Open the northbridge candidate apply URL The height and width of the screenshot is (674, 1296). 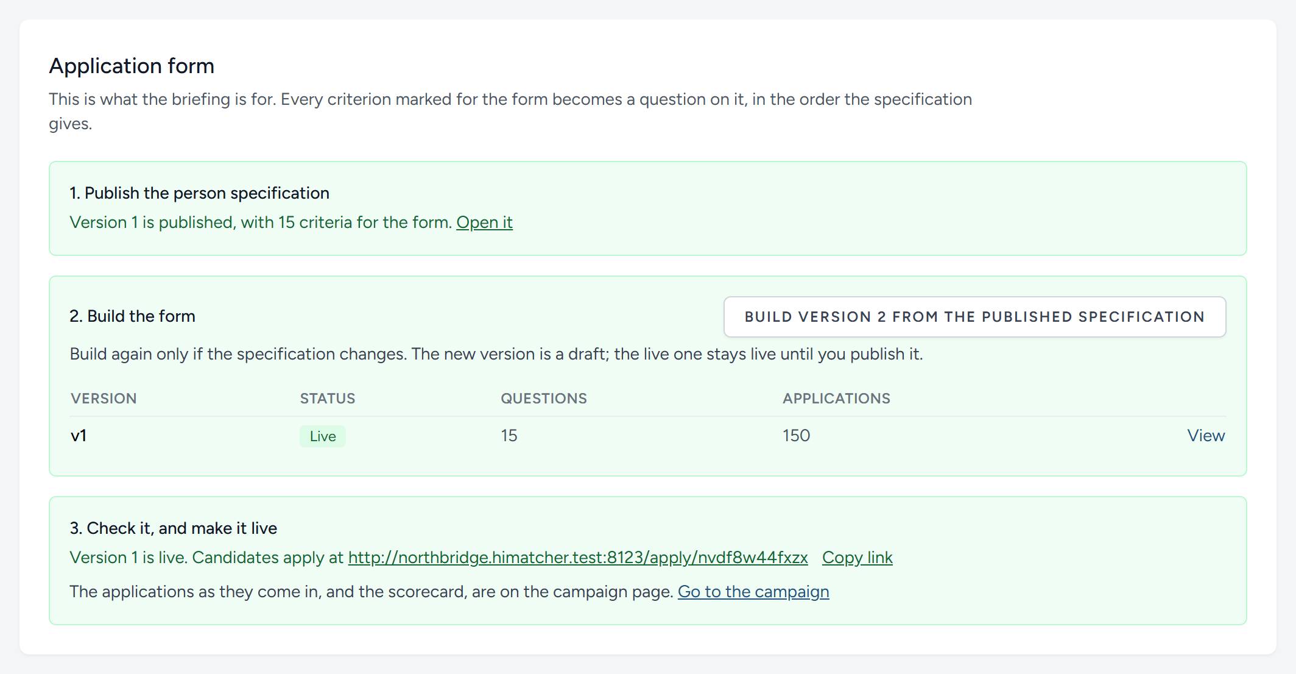[578, 558]
